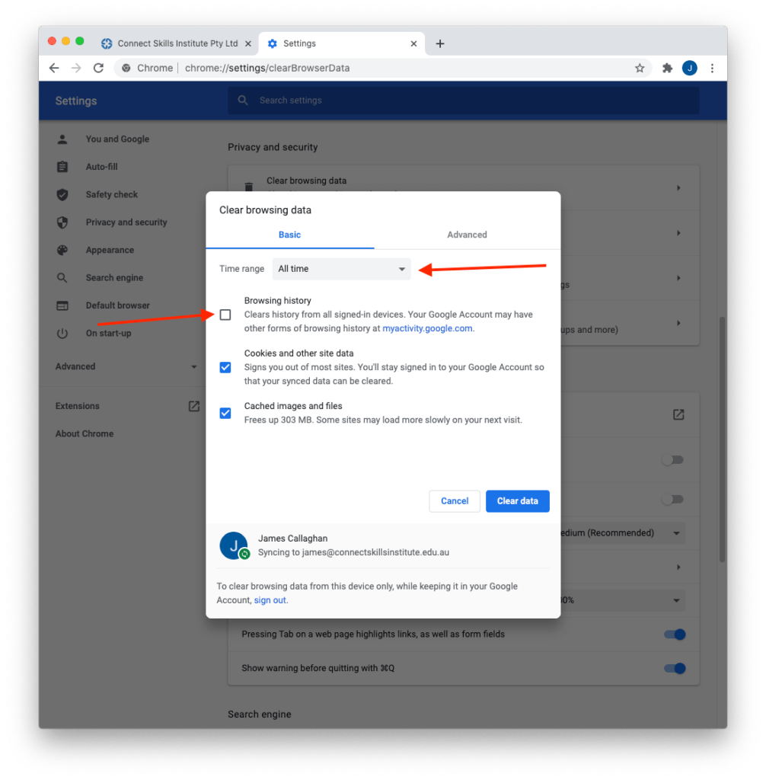Open Privacy and security section
This screenshot has width=766, height=780.
(x=126, y=222)
